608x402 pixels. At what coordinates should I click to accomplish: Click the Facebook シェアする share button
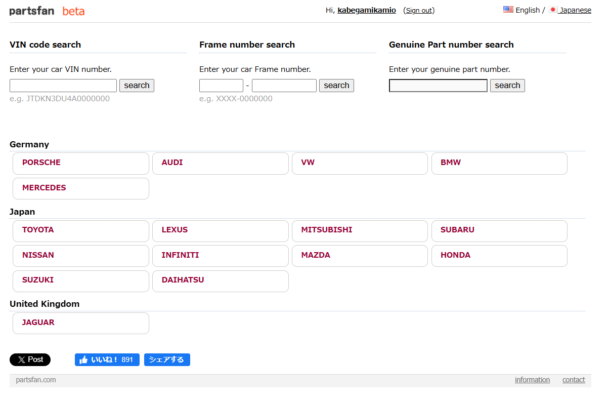(167, 359)
